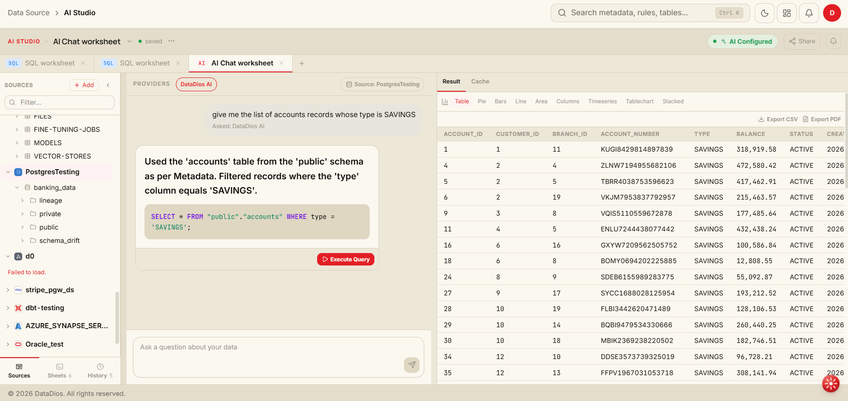Select Stacked chart view
The height and width of the screenshot is (401, 848).
coord(673,101)
